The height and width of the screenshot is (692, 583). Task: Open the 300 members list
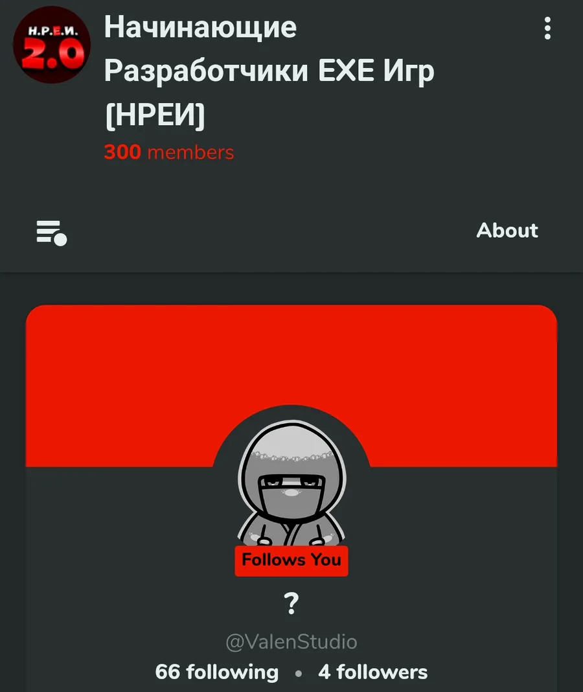(x=169, y=152)
